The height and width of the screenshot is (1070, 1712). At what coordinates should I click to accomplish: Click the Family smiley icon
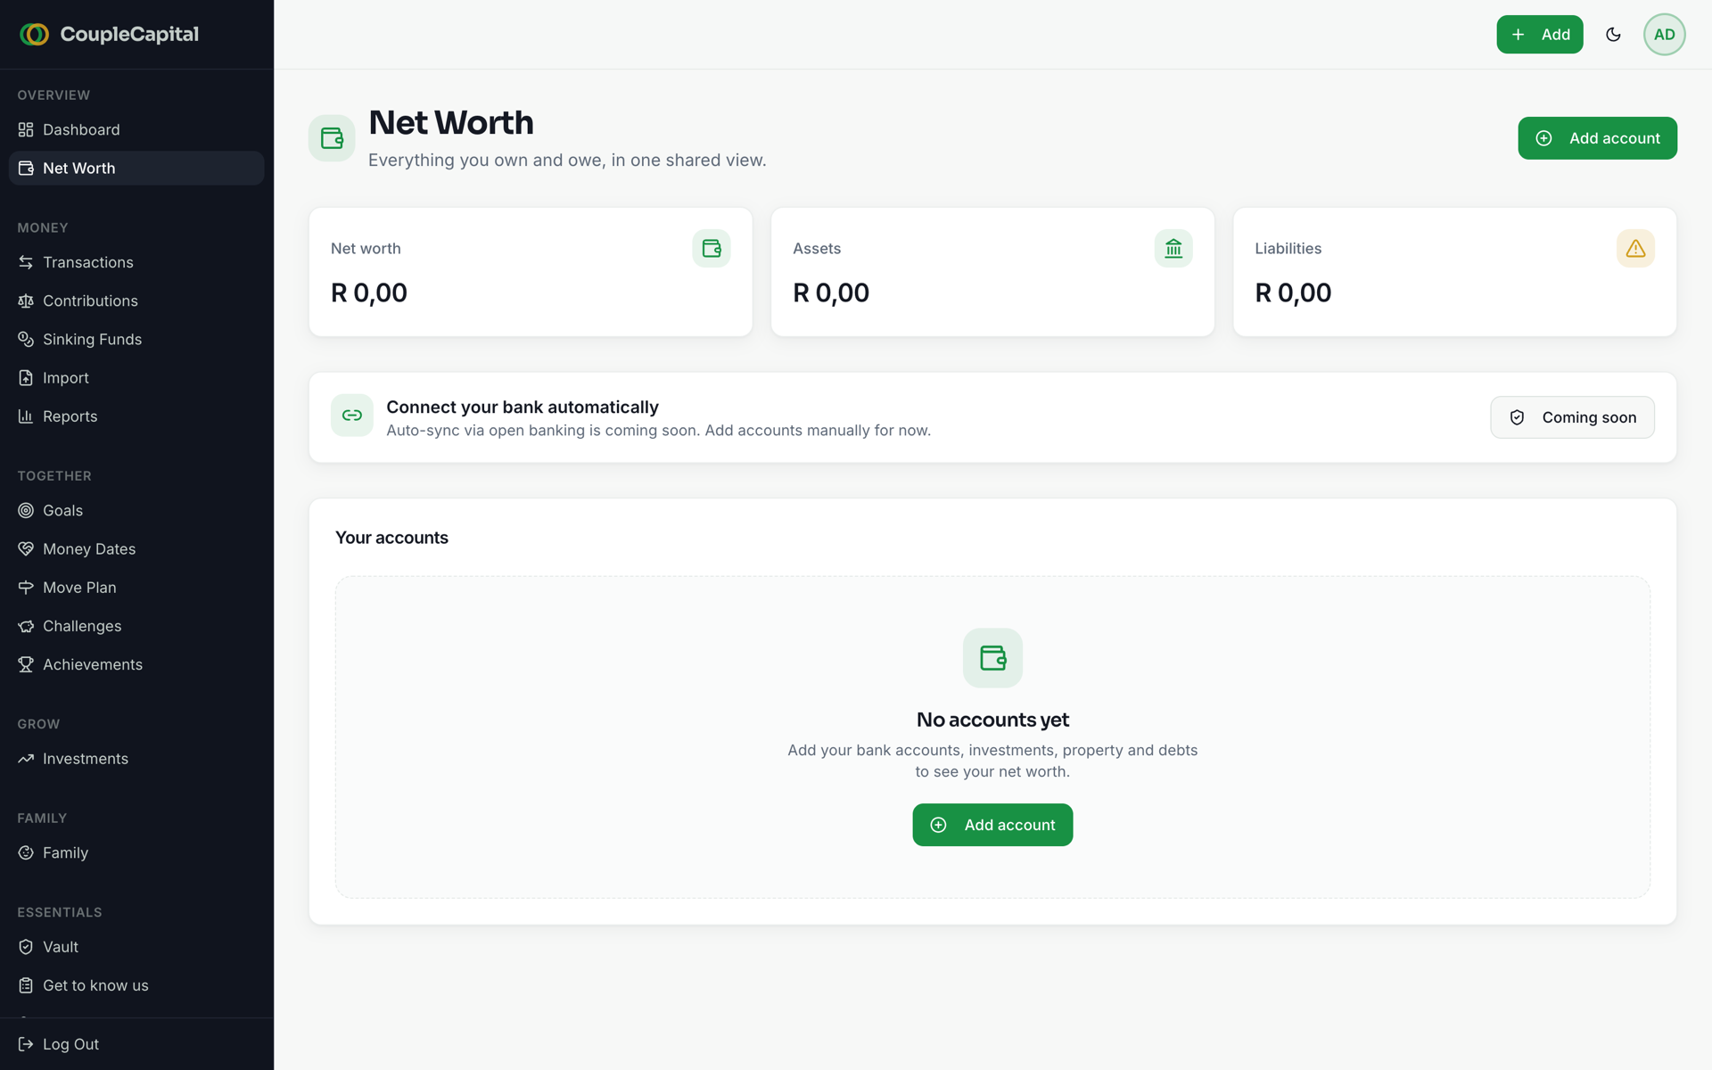[26, 852]
